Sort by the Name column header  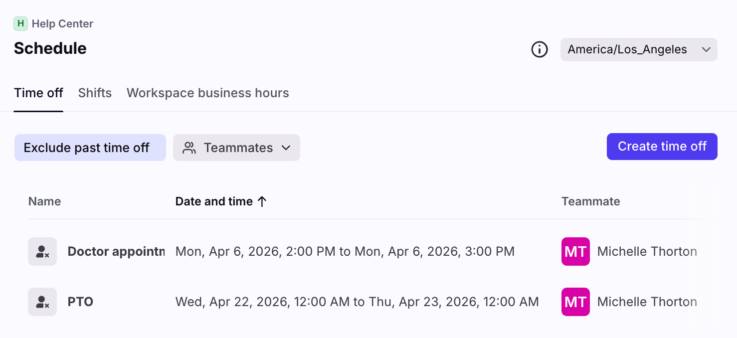pyautogui.click(x=44, y=201)
